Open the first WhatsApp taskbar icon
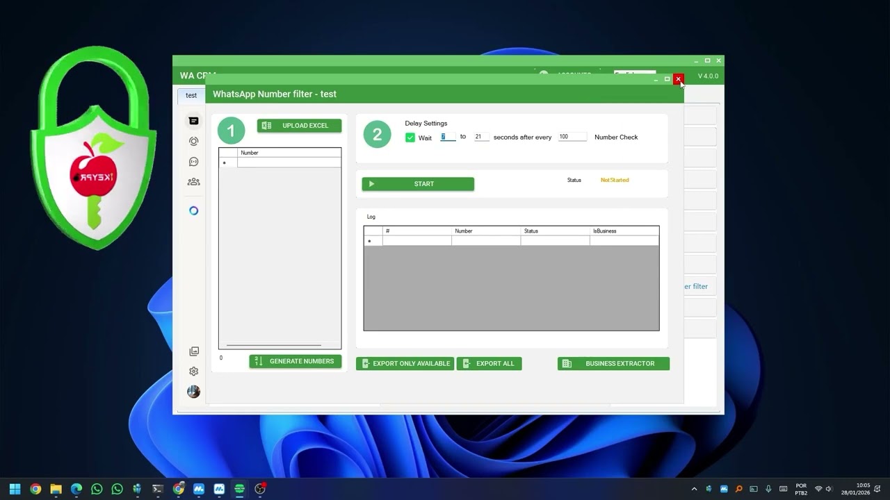The width and height of the screenshot is (890, 500). pyautogui.click(x=97, y=489)
